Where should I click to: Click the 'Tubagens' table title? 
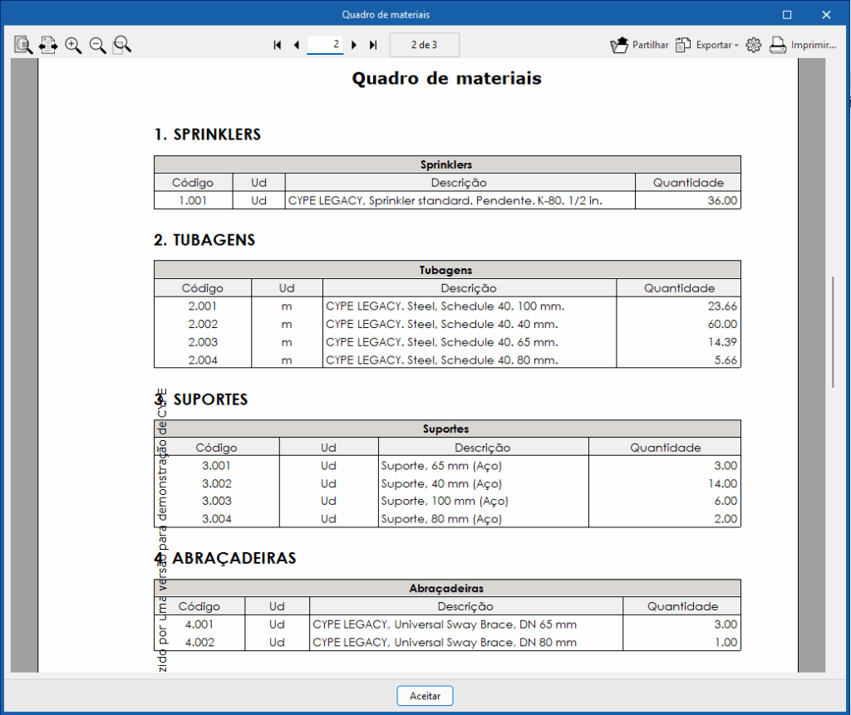pos(446,270)
